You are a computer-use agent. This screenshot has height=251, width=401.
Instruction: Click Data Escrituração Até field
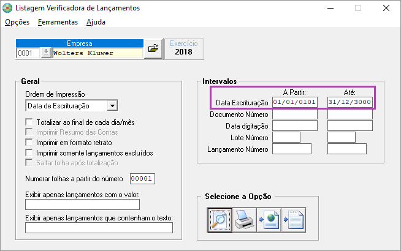(x=350, y=102)
